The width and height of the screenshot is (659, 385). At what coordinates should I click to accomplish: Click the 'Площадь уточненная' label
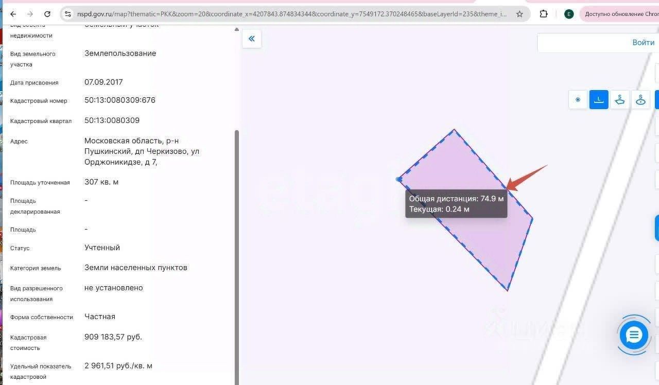click(40, 183)
